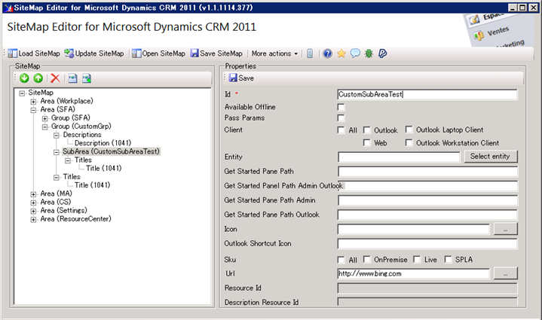This screenshot has width=542, height=320.
Task: Click the green bug report icon
Action: (x=369, y=53)
